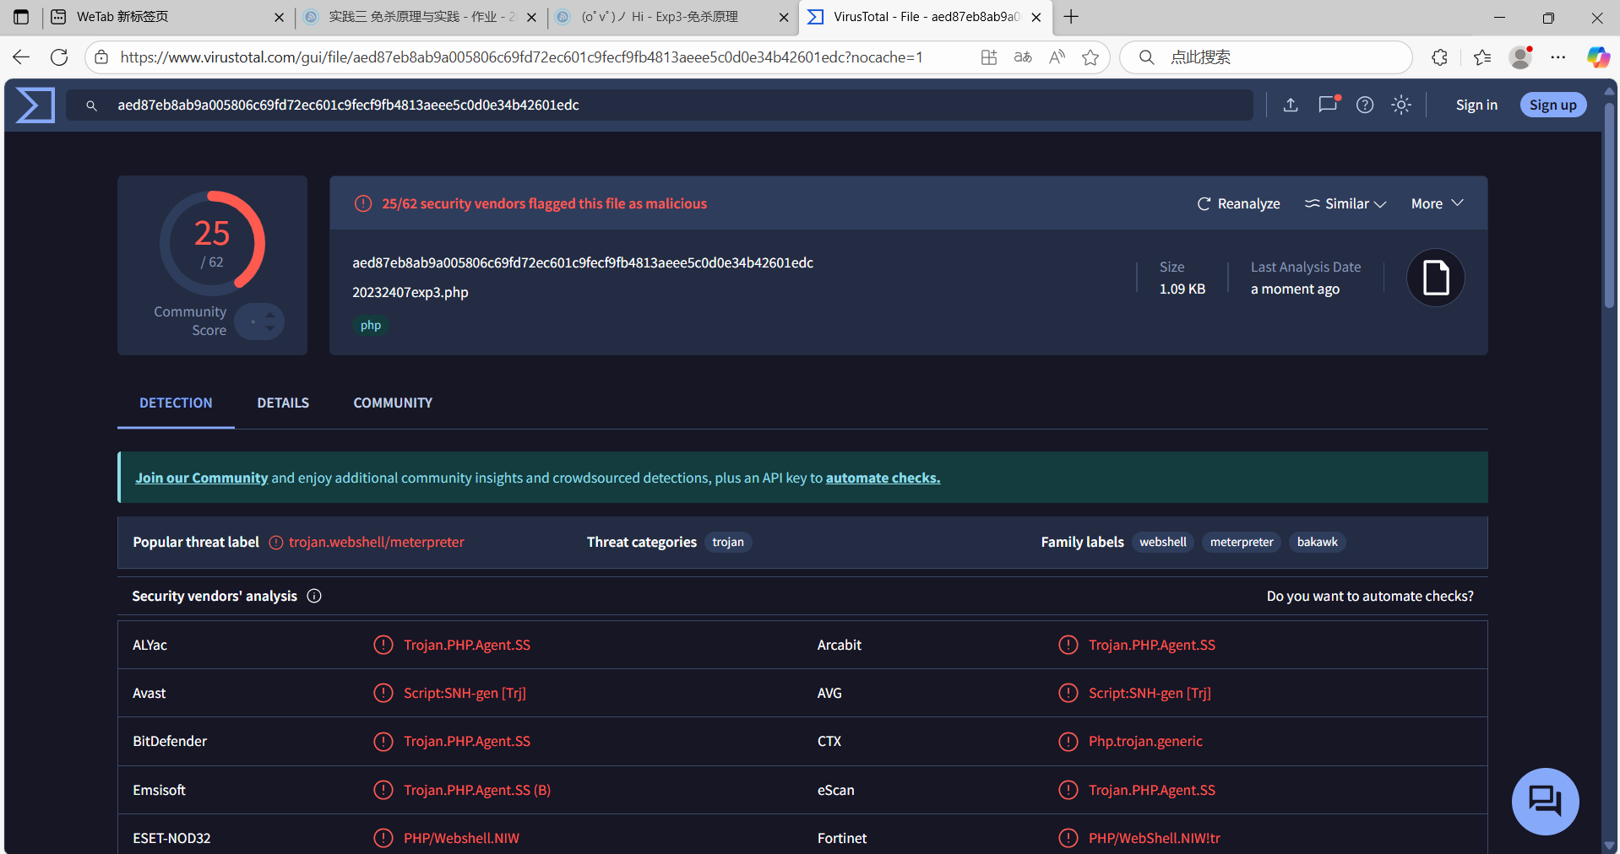
Task: Click the Reanalyze button
Action: (x=1238, y=203)
